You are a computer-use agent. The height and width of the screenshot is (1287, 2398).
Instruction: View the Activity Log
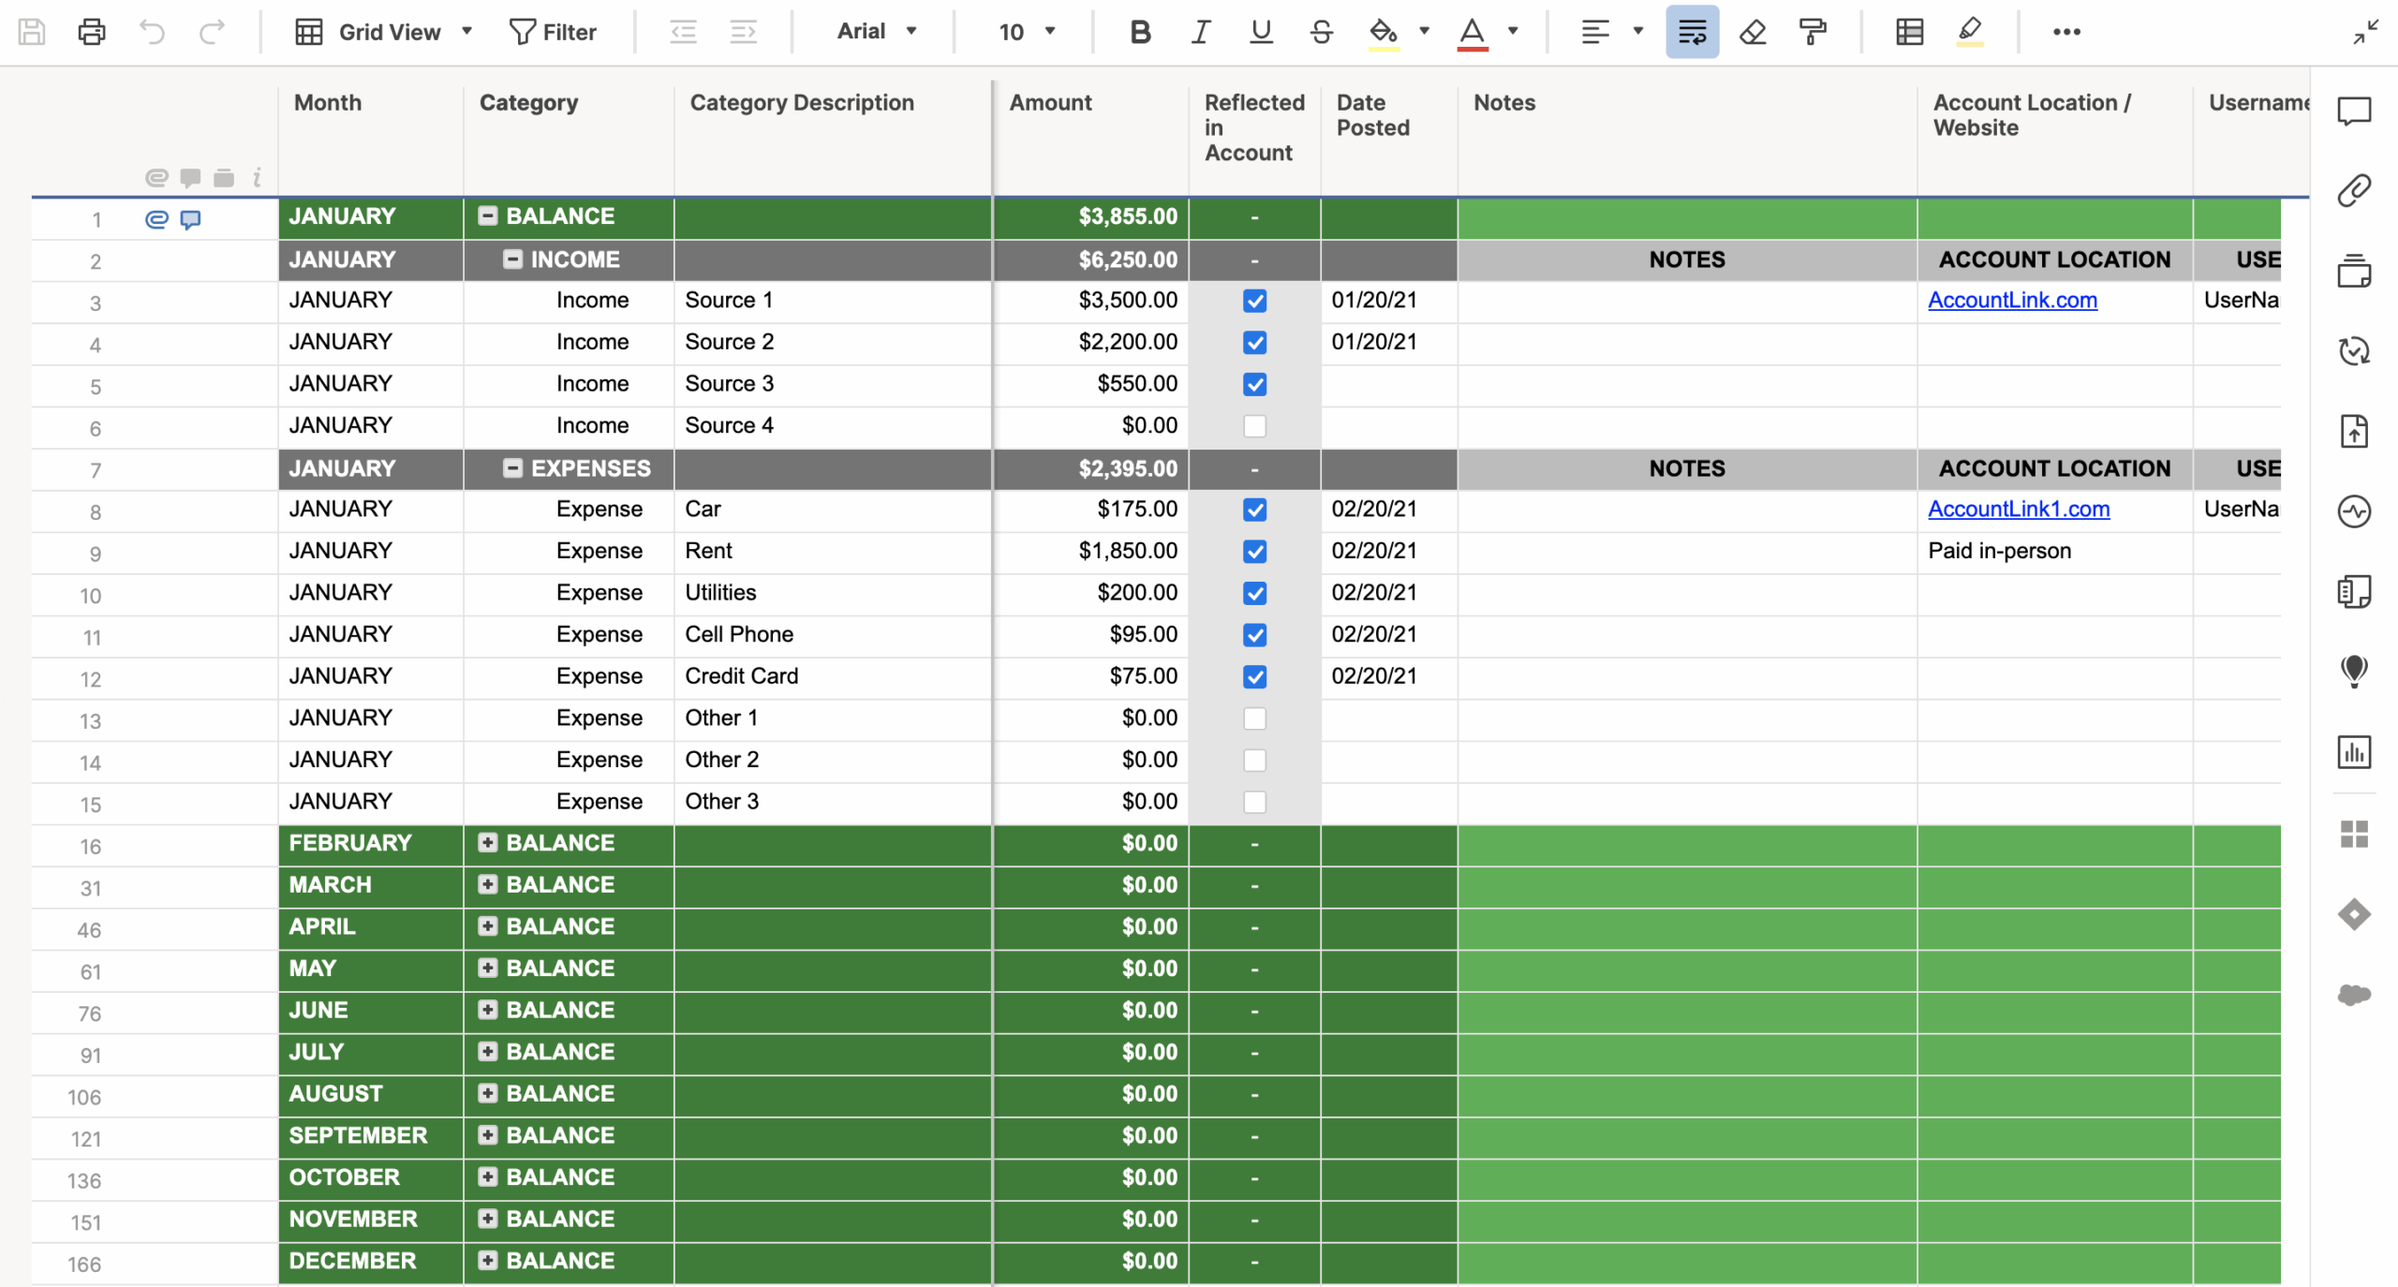[2355, 510]
